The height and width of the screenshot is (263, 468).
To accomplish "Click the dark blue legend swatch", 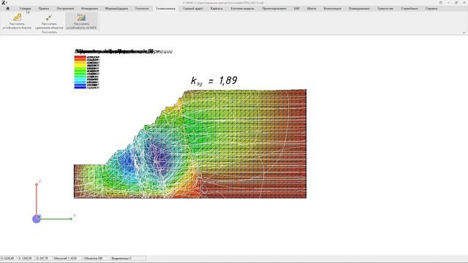I will (x=80, y=87).
